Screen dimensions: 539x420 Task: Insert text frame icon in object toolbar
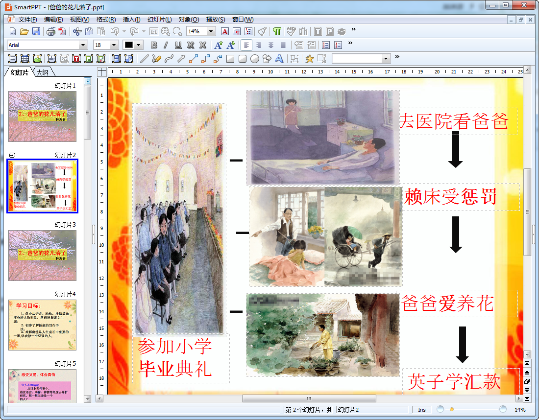12,59
